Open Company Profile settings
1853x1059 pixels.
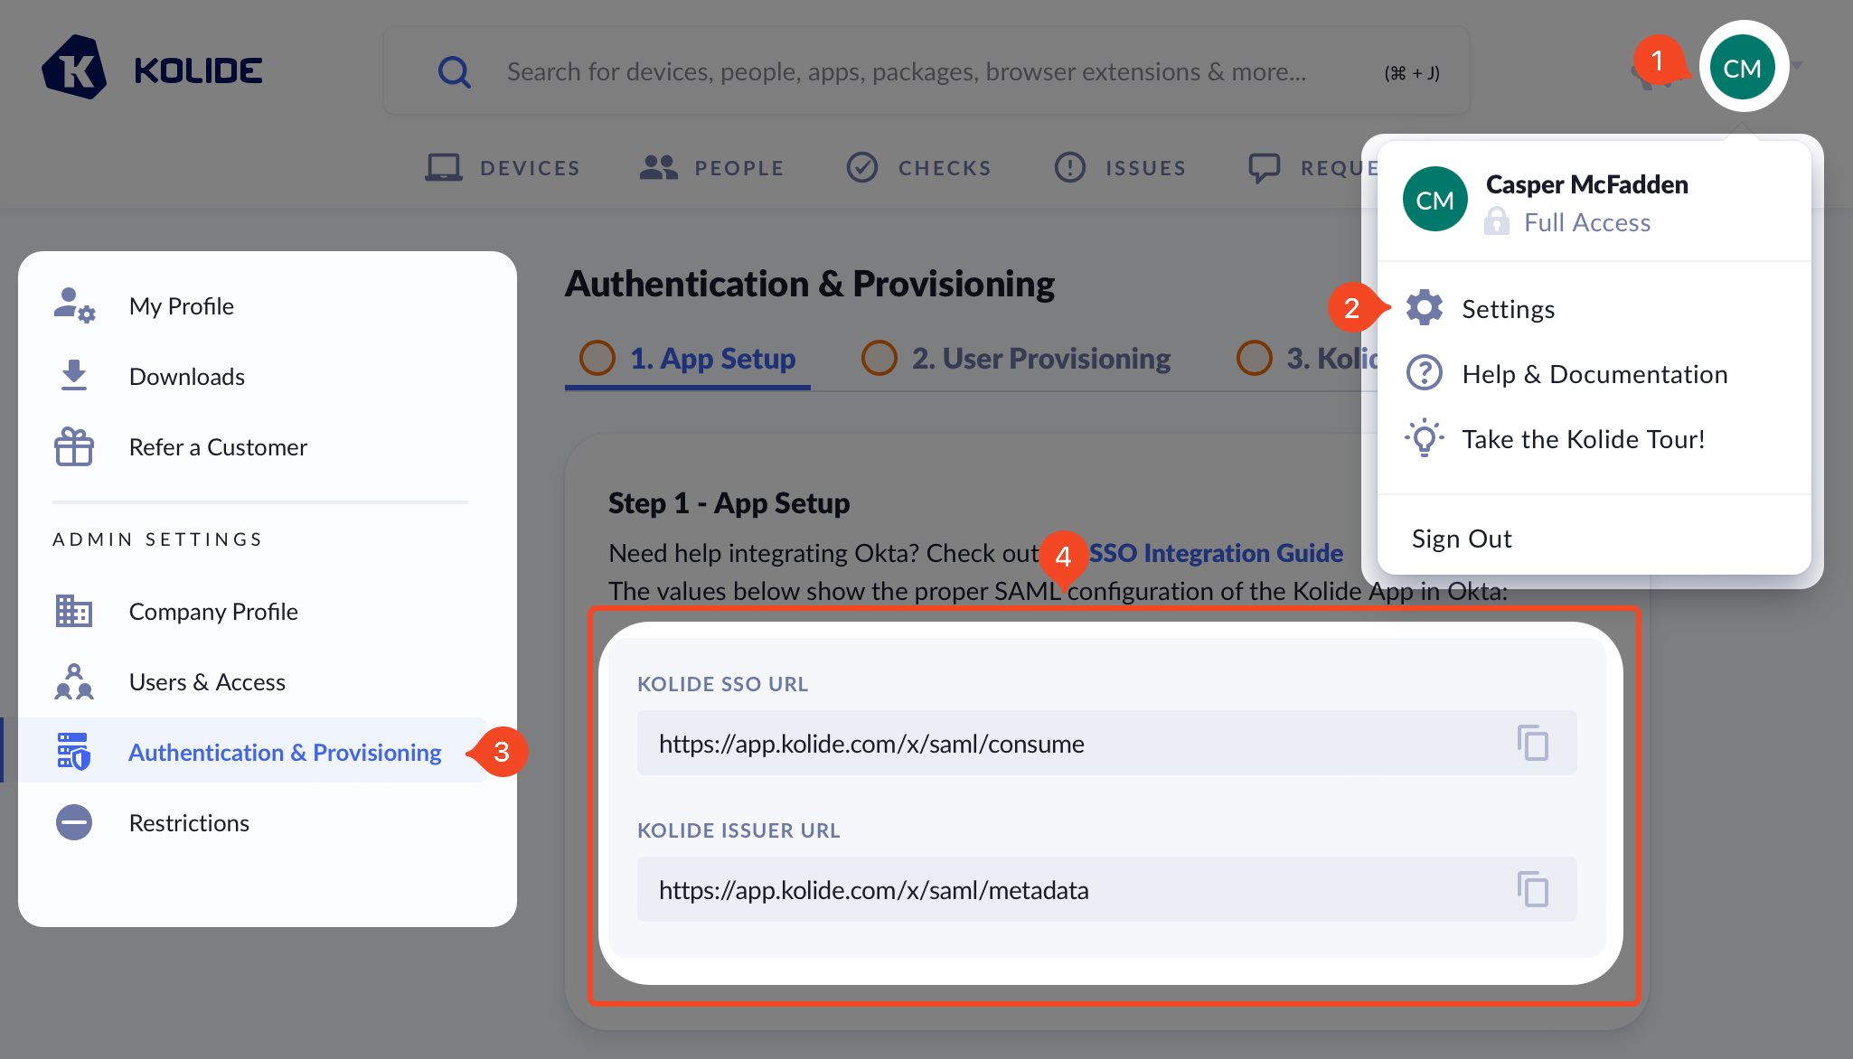[x=213, y=612]
